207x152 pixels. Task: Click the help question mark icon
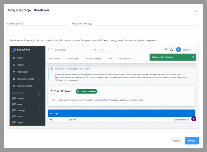coord(166,50)
